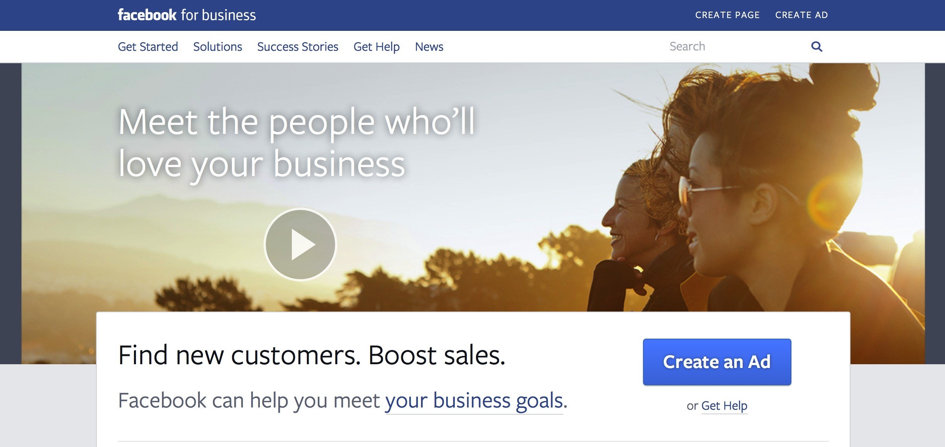Open the CREATE PAGE link
Image resolution: width=945 pixels, height=447 pixels.
point(727,15)
